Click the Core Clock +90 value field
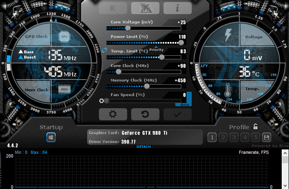Viewport: 289px width, 189px height. pos(182,66)
